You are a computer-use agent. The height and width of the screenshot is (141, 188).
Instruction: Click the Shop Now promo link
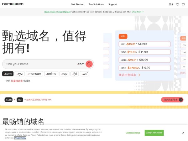(x=138, y=12)
